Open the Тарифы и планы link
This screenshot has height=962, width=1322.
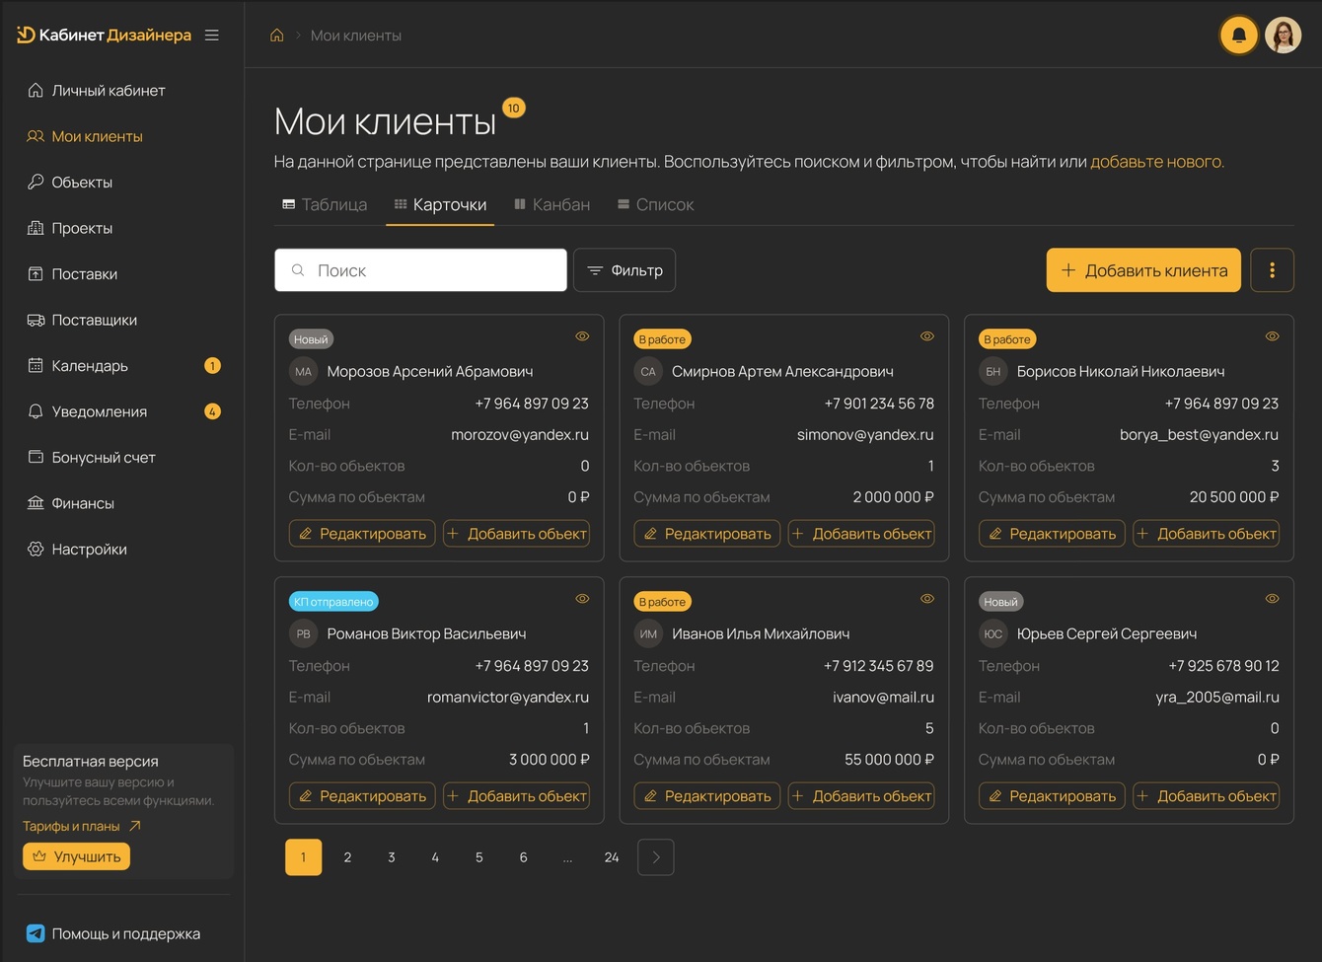82,826
